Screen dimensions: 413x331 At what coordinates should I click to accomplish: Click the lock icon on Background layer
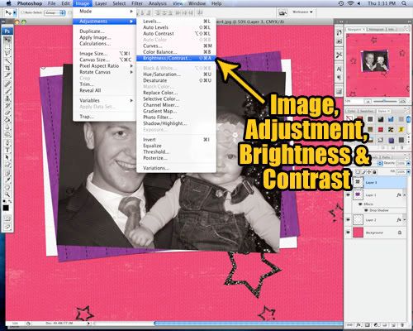(400, 233)
